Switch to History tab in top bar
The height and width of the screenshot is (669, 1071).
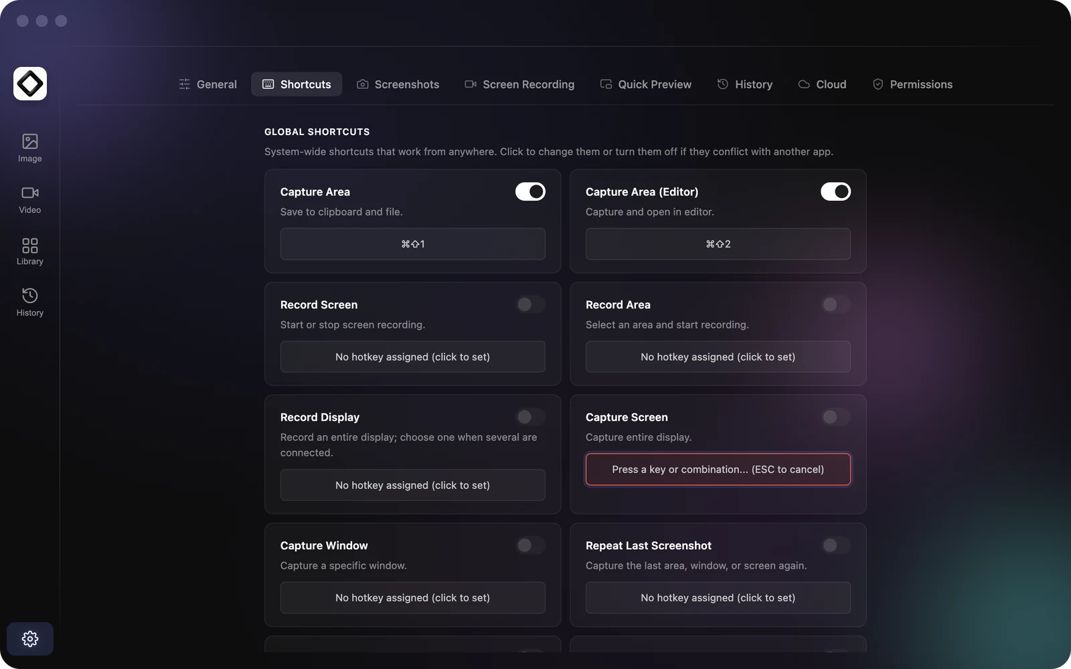(x=745, y=84)
